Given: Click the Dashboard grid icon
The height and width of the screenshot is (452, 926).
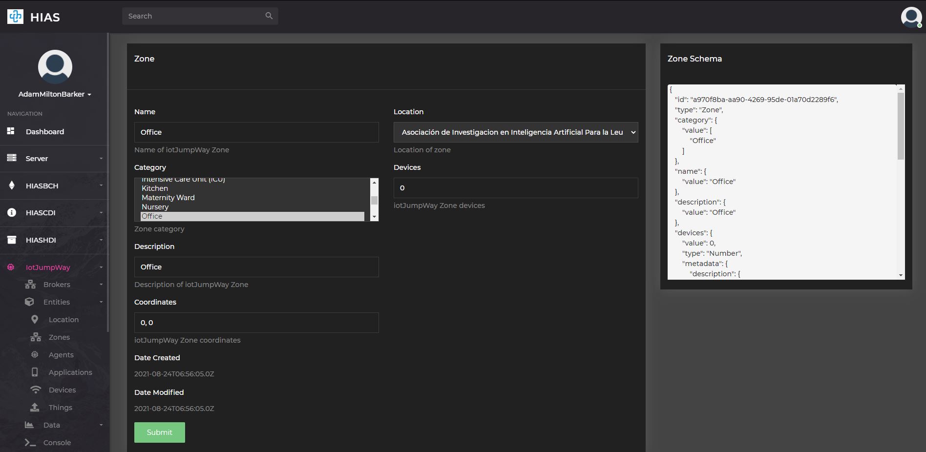Looking at the screenshot, I should click(x=11, y=131).
